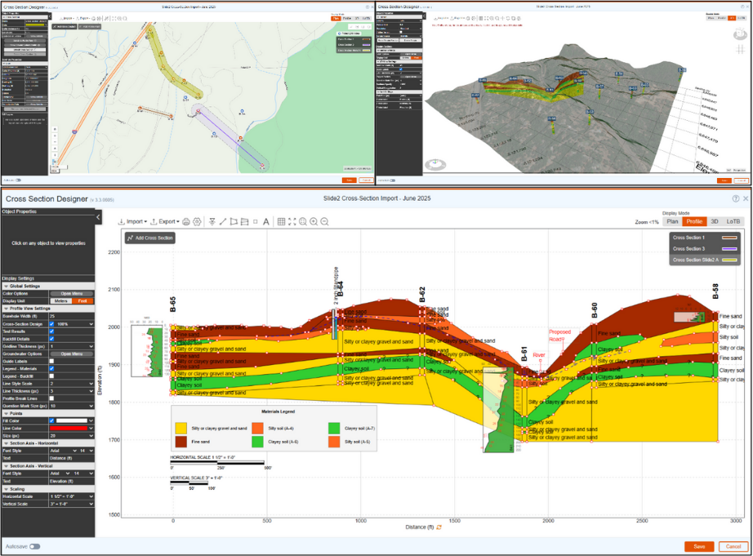Select Cross Section Slide2 A in the legend
This screenshot has width=753, height=556.
pyautogui.click(x=704, y=260)
